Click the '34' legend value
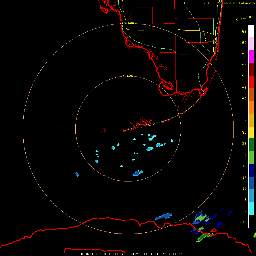This screenshot has height=256, width=256. point(244,121)
